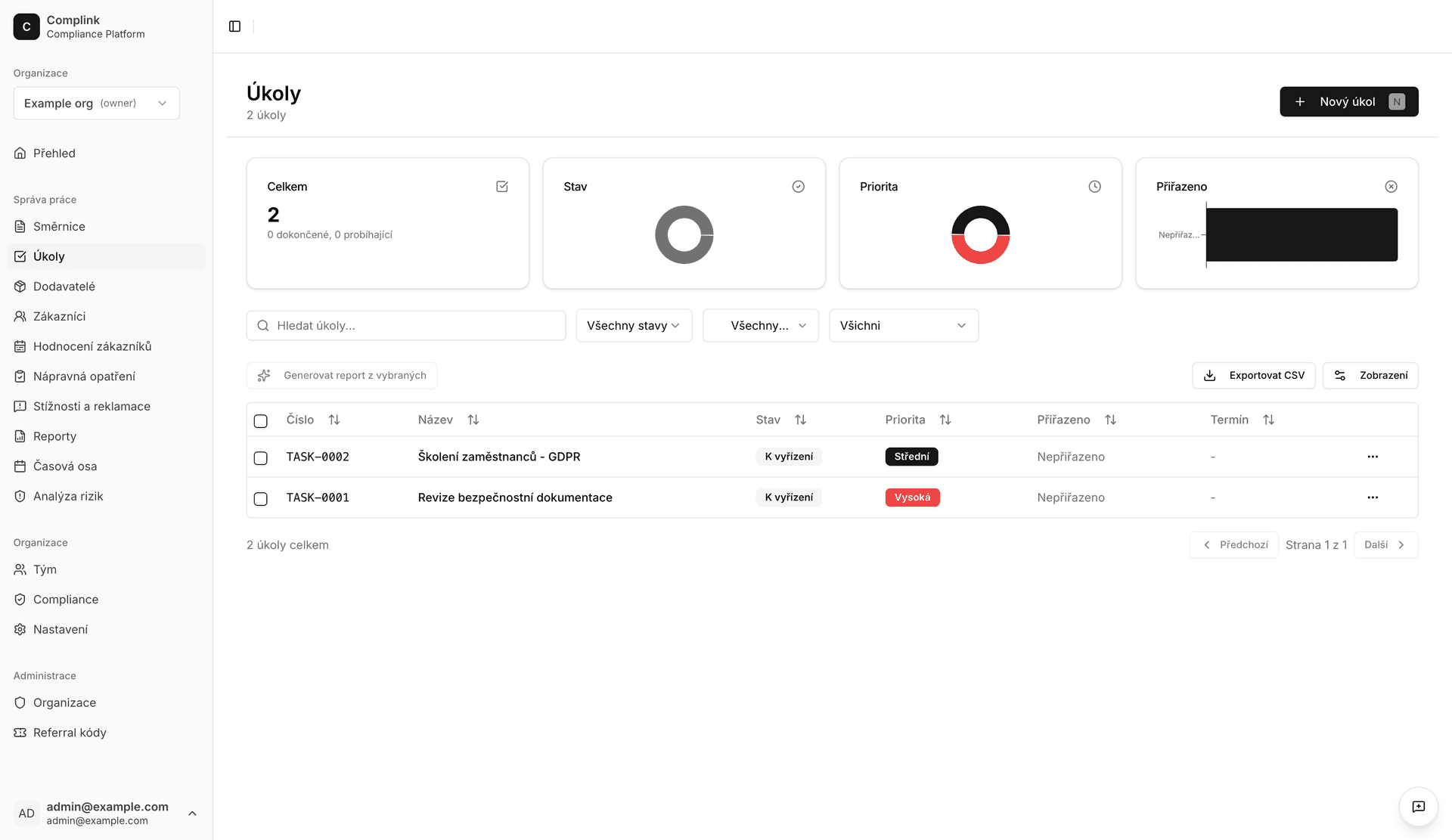The width and height of the screenshot is (1452, 840).
Task: Open the Všechny stavy status filter
Action: (634, 326)
